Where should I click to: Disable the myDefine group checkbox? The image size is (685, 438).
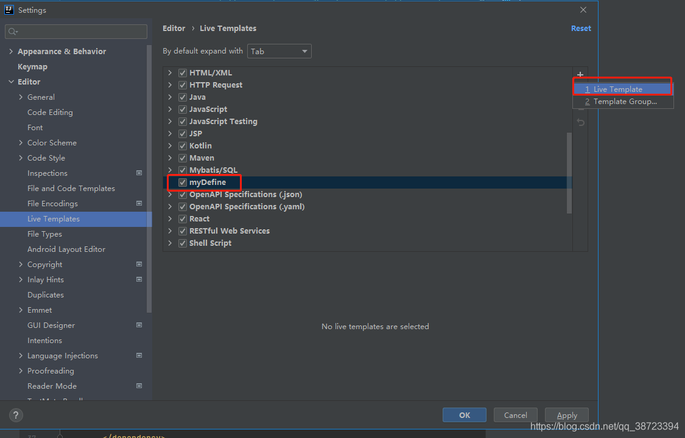pos(183,182)
